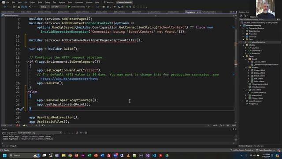Image resolution: width=282 pixels, height=159 pixels.
Task: Click Add to Source Control button
Action: 242,150
